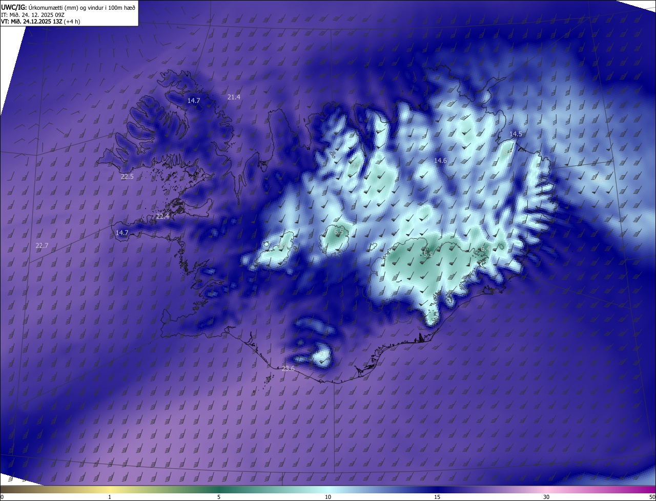Click the '50' tick on the color scale
The height and width of the screenshot is (501, 656).
(652, 497)
